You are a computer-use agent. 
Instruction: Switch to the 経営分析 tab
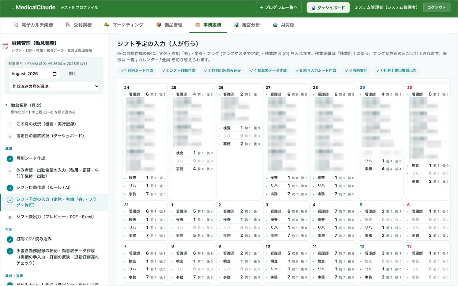pyautogui.click(x=247, y=25)
